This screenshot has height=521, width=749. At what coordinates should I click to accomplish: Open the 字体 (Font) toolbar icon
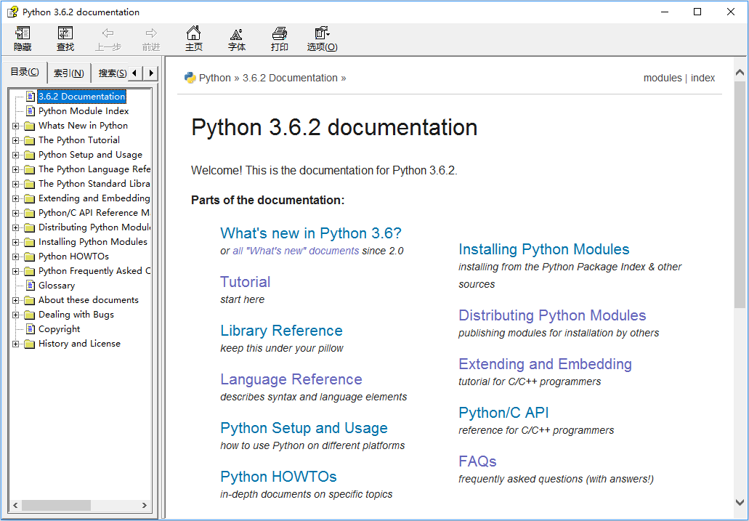(236, 33)
